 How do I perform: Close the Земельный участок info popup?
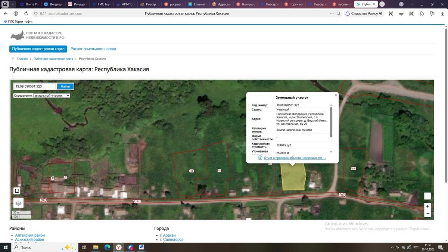(336, 95)
